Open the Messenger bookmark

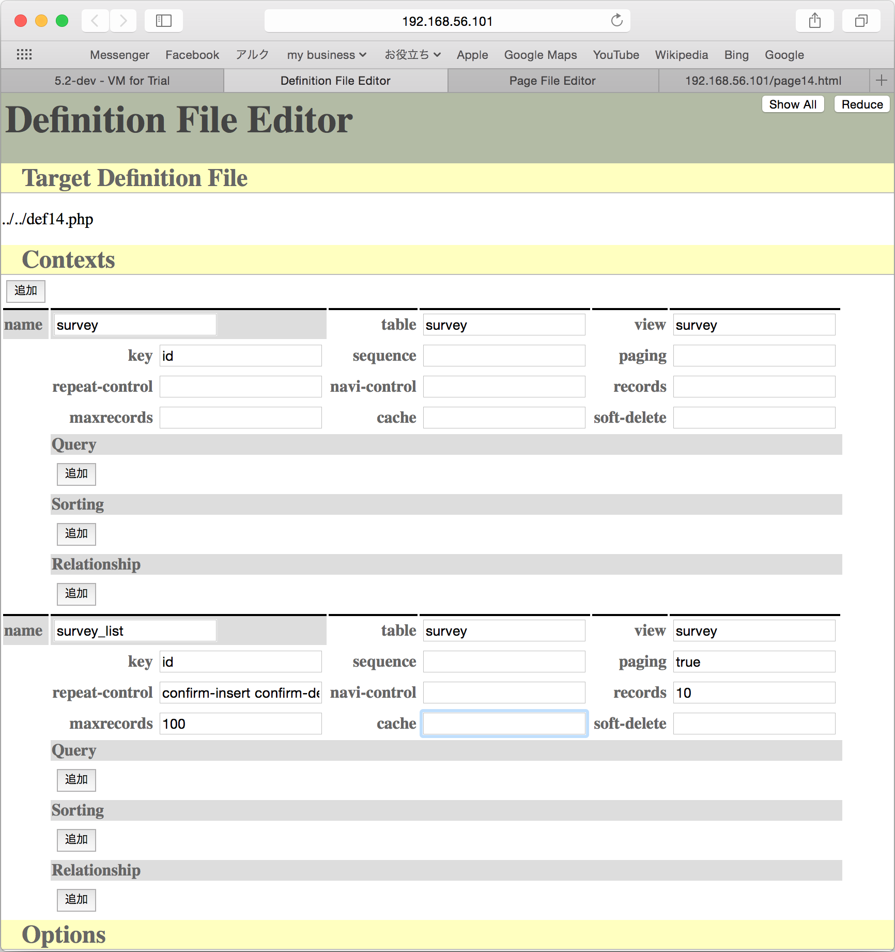click(x=119, y=55)
